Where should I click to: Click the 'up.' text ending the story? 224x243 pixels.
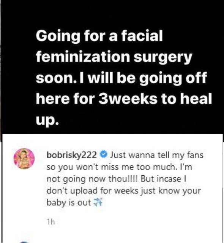click(47, 121)
